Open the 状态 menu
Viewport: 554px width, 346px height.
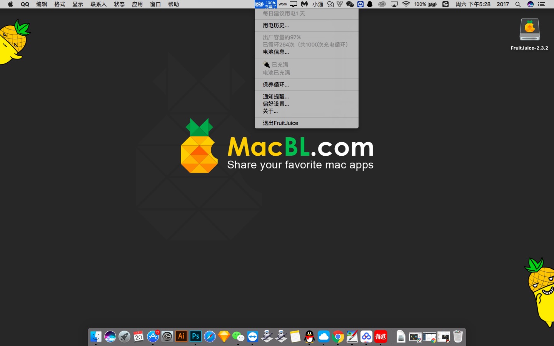119,4
